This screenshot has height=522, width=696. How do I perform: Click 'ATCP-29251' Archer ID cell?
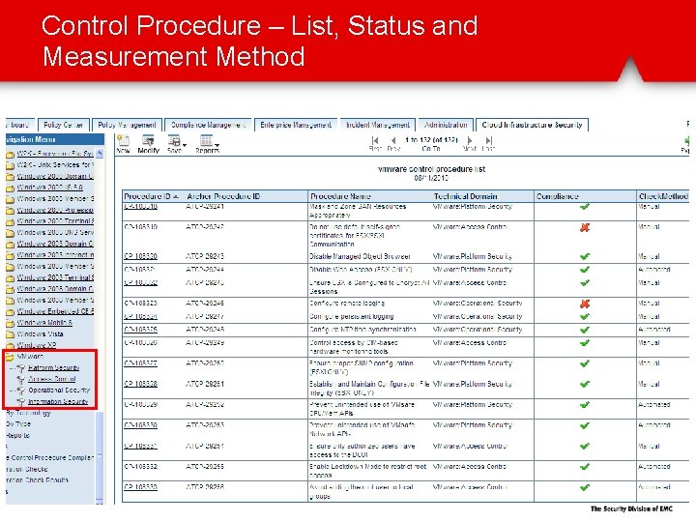point(205,384)
